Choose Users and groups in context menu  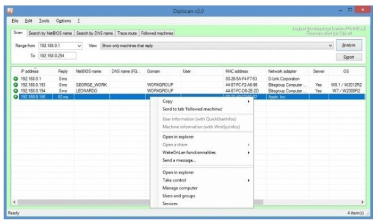179,196
